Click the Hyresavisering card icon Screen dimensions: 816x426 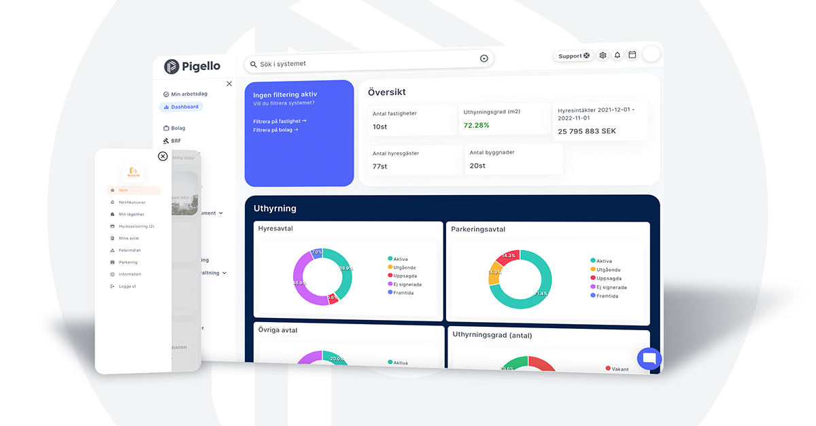click(x=112, y=226)
